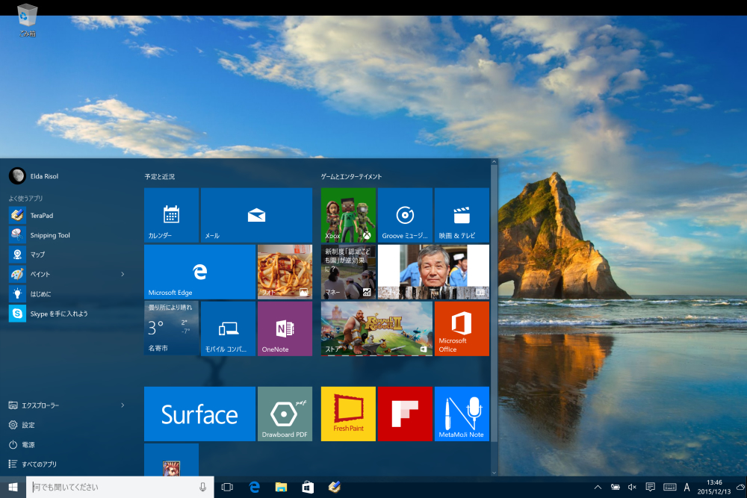This screenshot has width=747, height=498.
Task: Open the Mail tile
Action: pyautogui.click(x=256, y=215)
